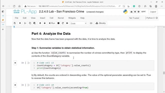Open the vertical tabs panel icon in sidebar

point(3,11)
